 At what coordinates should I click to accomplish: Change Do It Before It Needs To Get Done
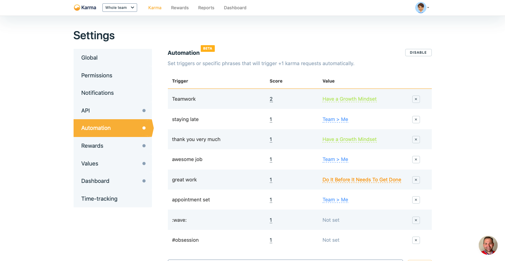(x=362, y=180)
